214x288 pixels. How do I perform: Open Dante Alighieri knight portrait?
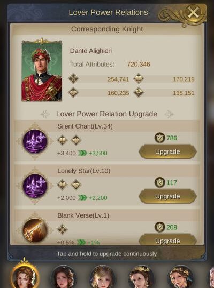pos(42,70)
